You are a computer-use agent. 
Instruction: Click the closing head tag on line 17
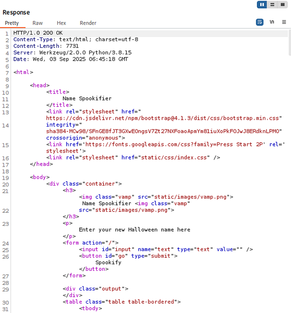tap(41, 164)
